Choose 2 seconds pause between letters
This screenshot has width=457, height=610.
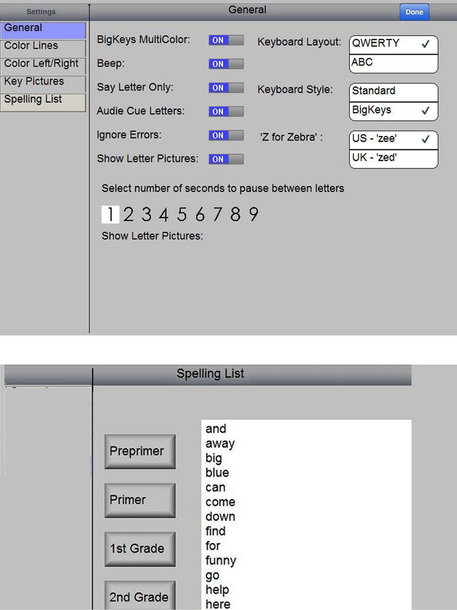pos(128,214)
